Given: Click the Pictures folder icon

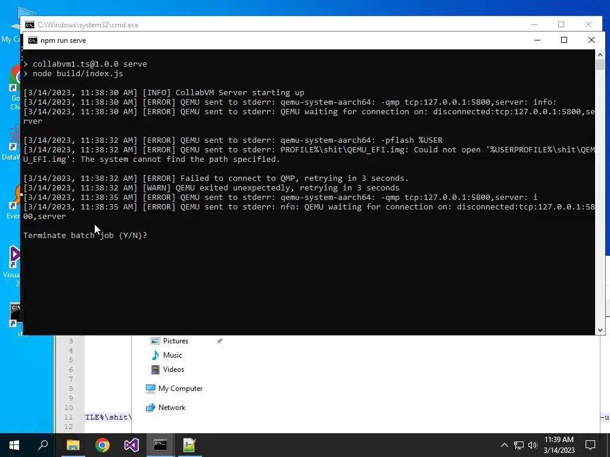Looking at the screenshot, I should pos(155,341).
